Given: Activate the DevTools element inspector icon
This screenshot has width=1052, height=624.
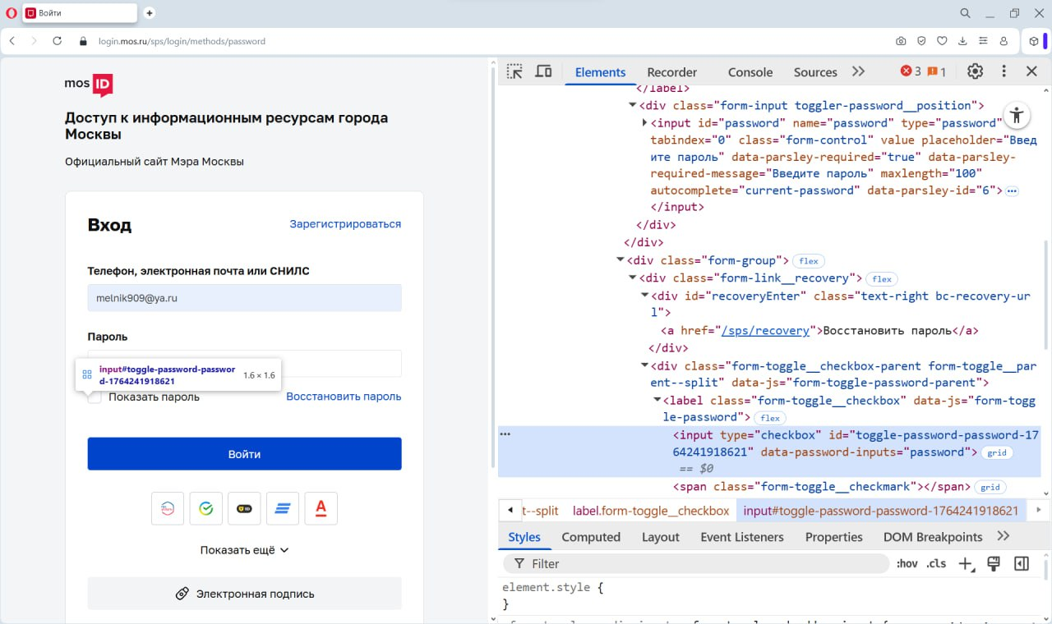Looking at the screenshot, I should coord(514,71).
